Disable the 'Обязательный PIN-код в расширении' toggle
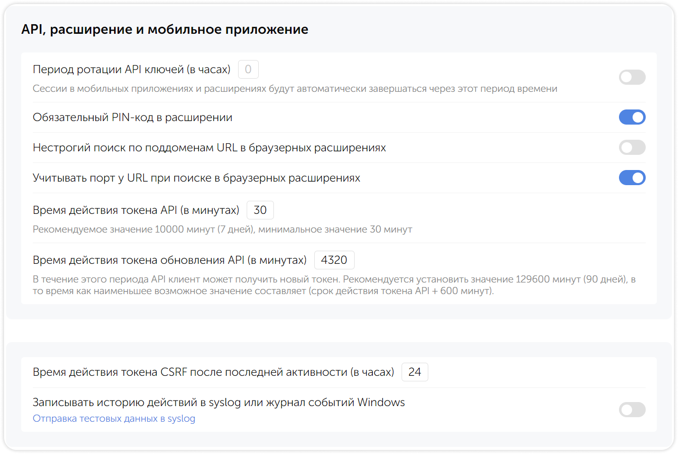The image size is (678, 454). [632, 117]
